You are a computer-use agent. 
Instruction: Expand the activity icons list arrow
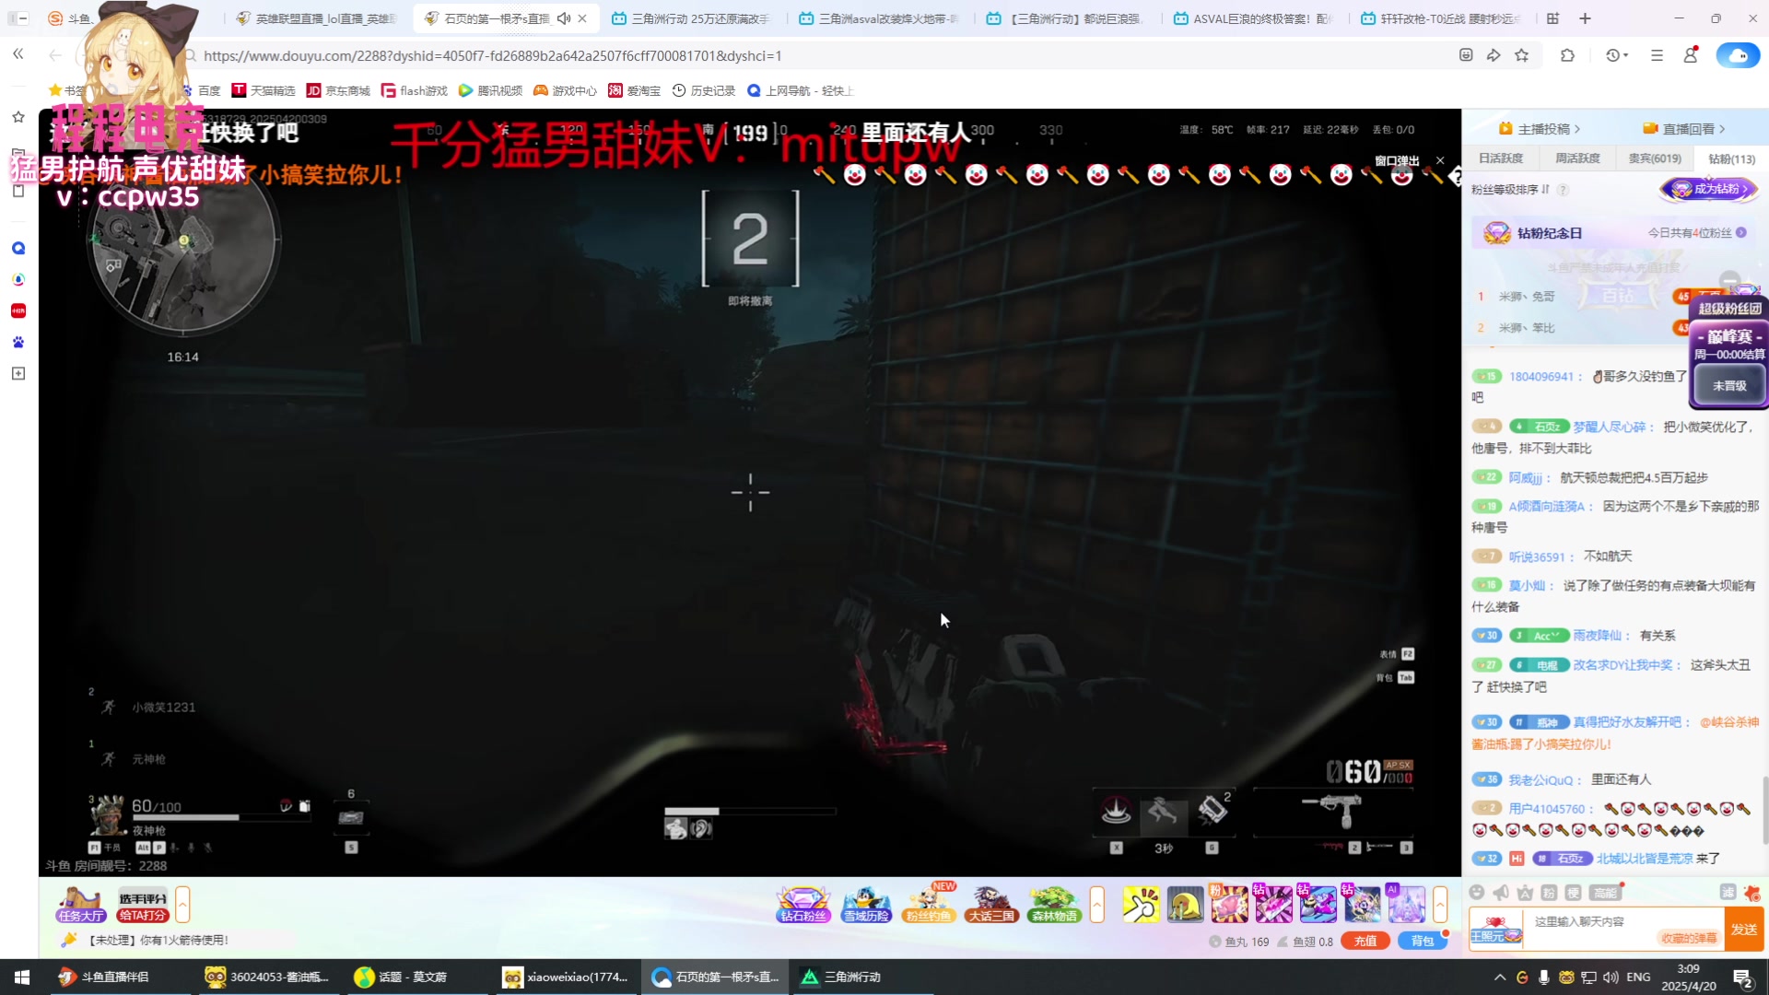pos(1096,905)
